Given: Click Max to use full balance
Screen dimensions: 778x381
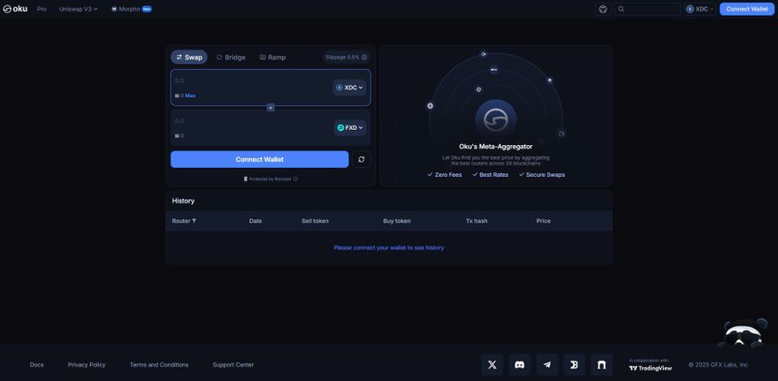Looking at the screenshot, I should (190, 95).
